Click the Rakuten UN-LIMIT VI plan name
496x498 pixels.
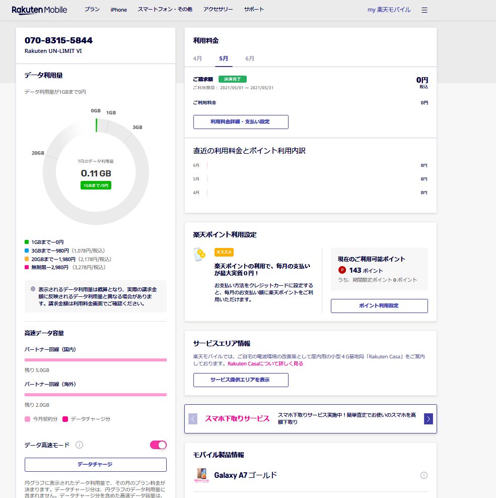tap(53, 51)
